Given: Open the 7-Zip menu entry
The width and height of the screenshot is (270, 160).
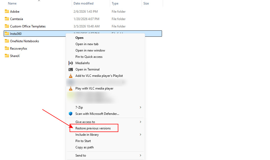Looking at the screenshot, I should (x=79, y=107).
